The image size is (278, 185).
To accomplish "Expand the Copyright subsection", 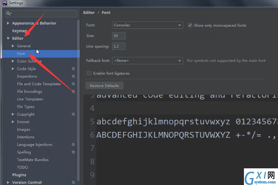I will click(x=13, y=114).
